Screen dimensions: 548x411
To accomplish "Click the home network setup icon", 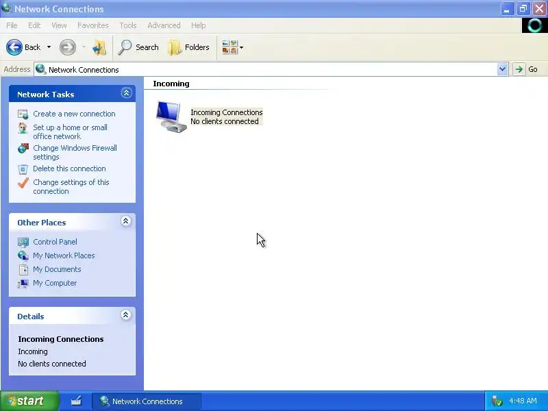I will tap(23, 128).
